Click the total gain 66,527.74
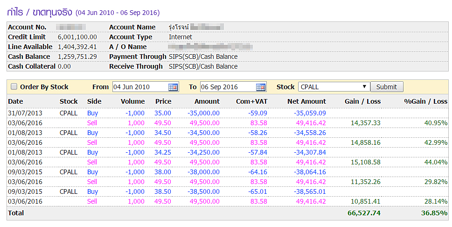452x227 pixels. 364,213
